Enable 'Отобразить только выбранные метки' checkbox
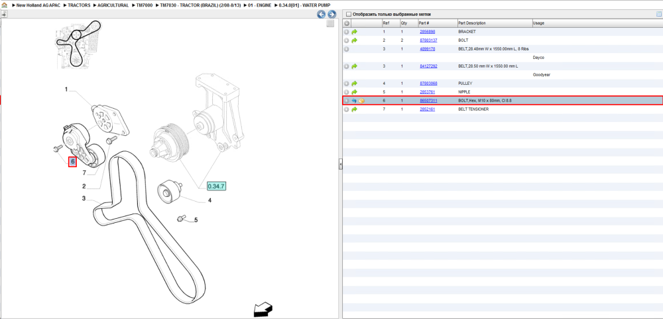The width and height of the screenshot is (663, 319). (349, 14)
